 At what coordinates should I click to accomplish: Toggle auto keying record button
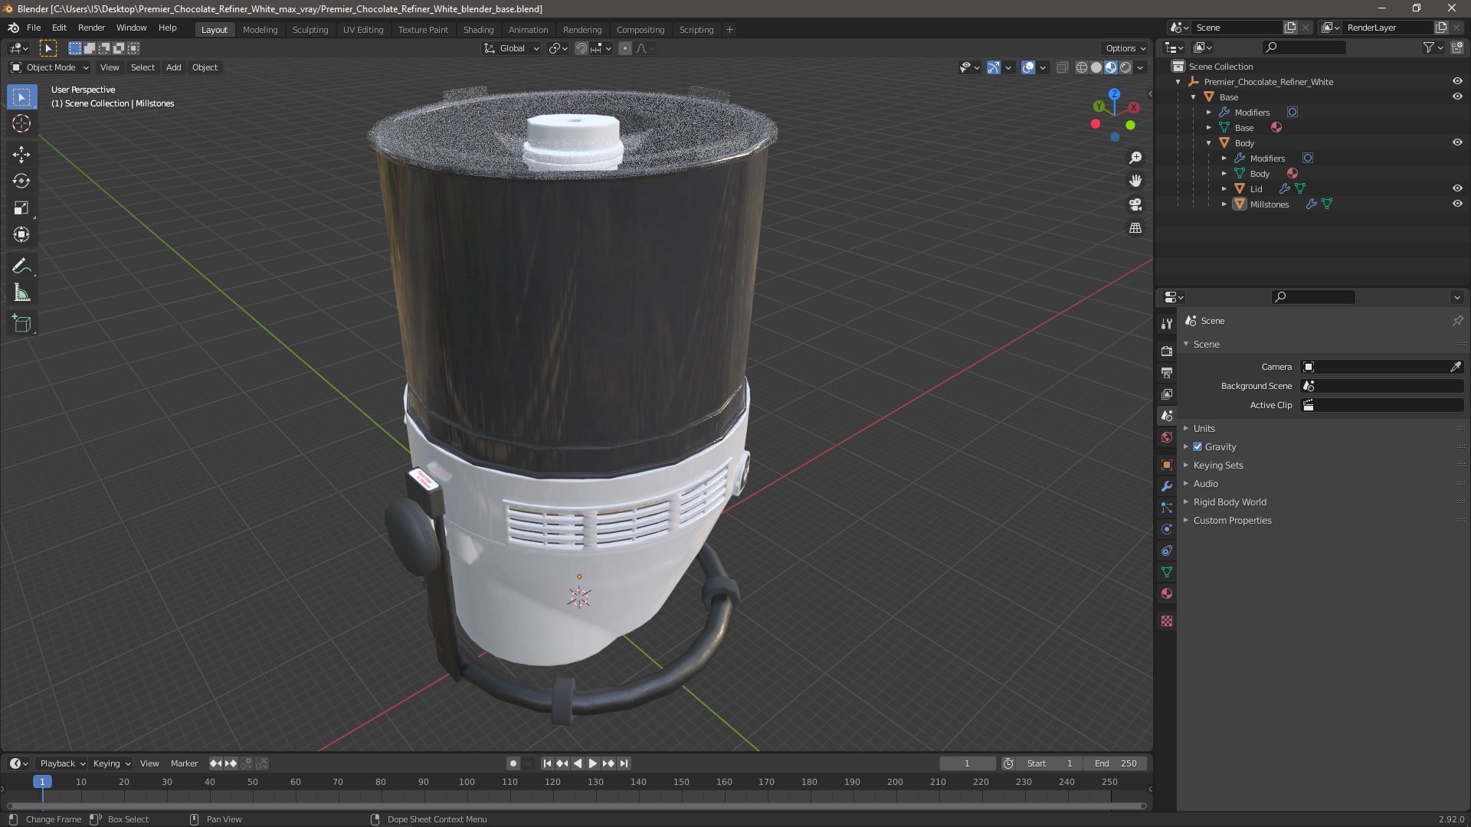point(513,763)
